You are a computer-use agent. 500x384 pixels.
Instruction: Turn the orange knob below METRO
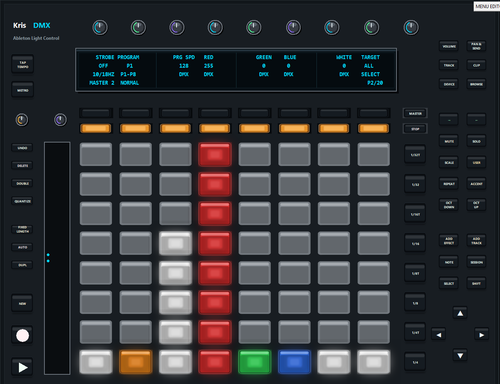click(22, 120)
